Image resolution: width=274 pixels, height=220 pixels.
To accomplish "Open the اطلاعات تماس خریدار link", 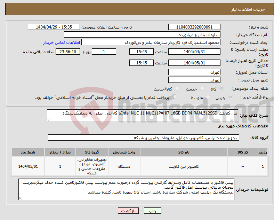I will pos(62,42).
